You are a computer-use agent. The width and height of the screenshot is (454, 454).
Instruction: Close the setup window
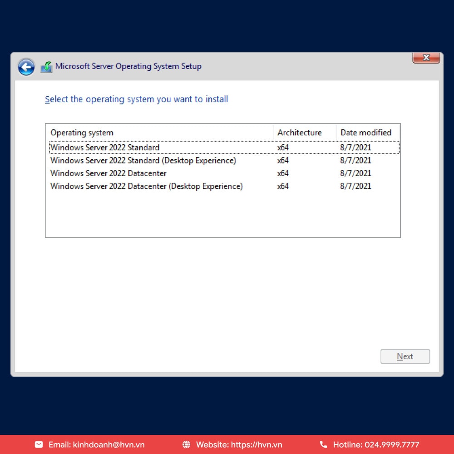426,57
